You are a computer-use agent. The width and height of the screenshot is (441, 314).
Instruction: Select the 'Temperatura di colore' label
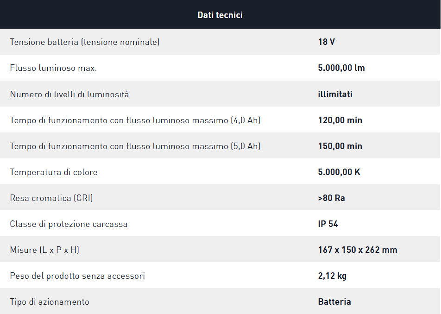[54, 172]
